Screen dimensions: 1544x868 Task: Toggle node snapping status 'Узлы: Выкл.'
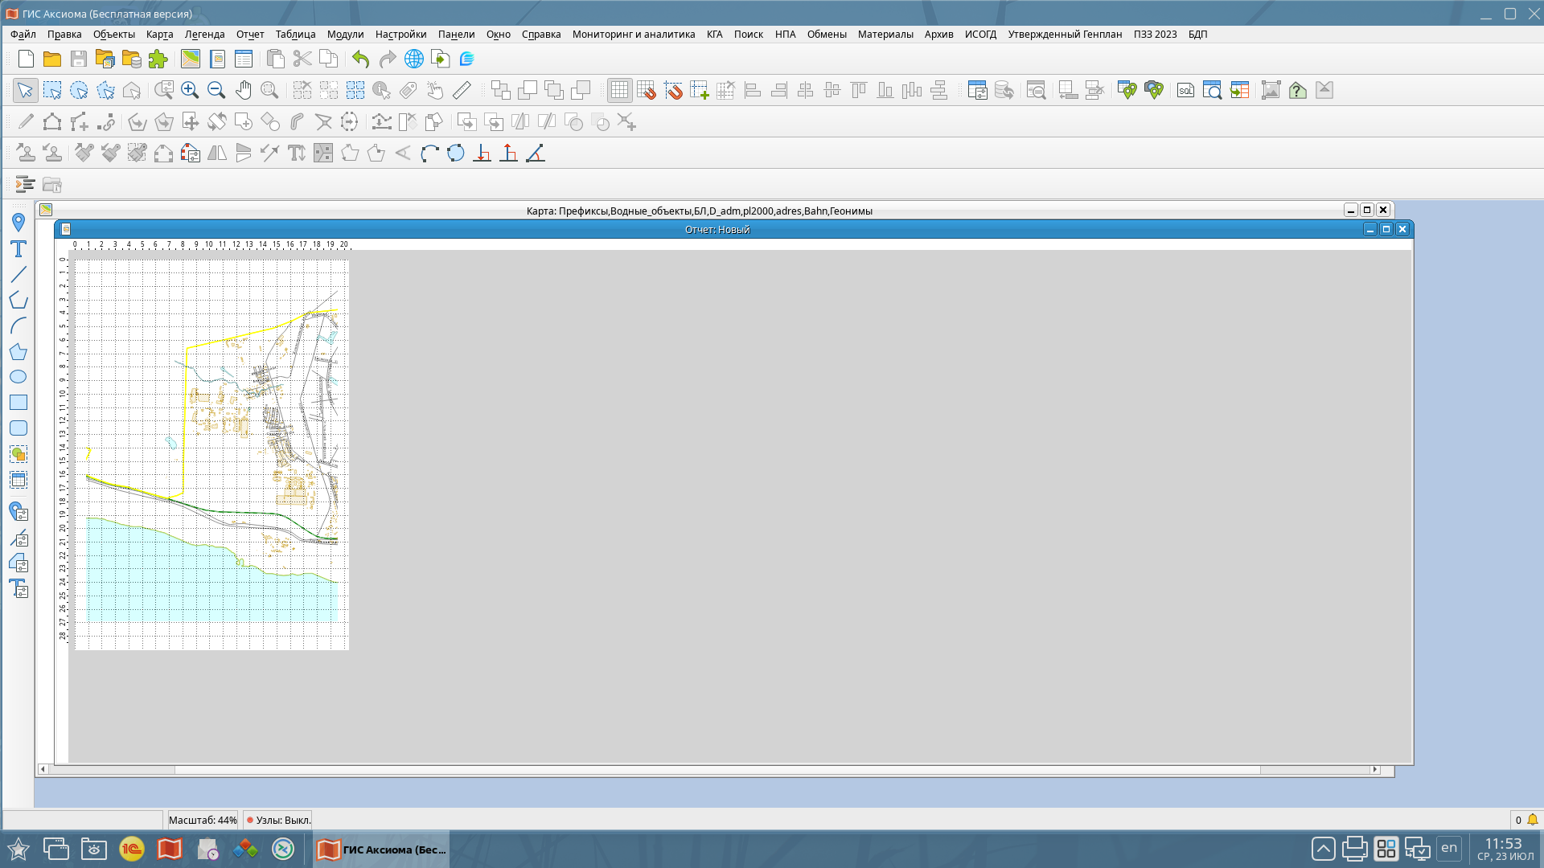coord(278,820)
